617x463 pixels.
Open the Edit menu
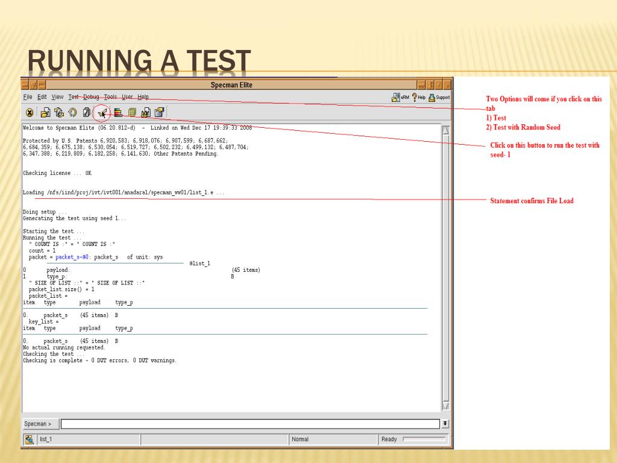tap(42, 97)
